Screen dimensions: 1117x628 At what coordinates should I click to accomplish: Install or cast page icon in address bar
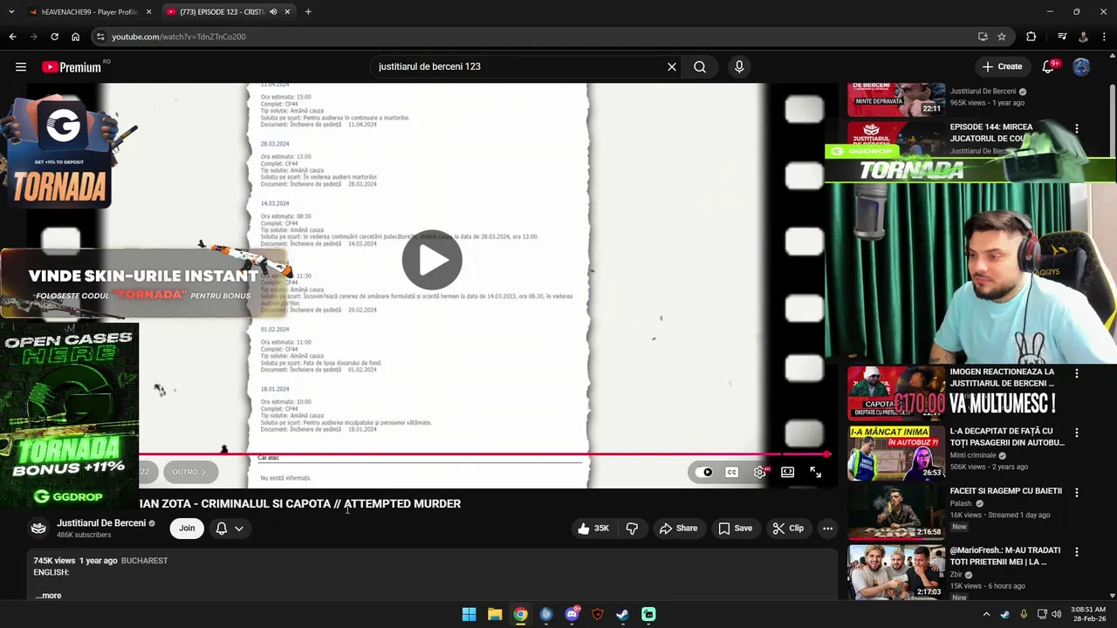point(983,37)
